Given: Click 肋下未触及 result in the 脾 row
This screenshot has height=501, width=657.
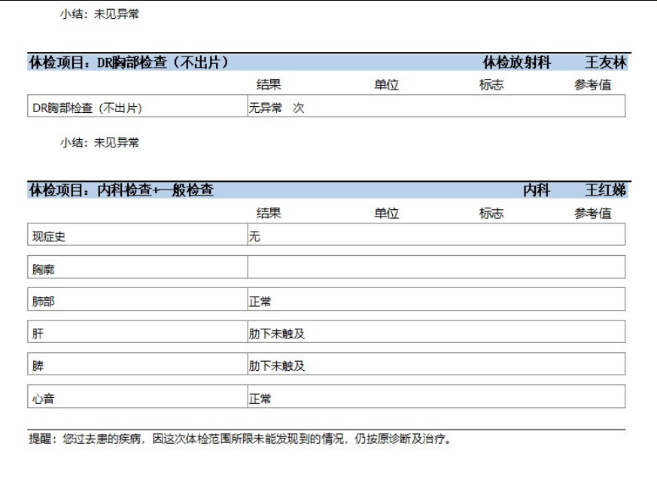Looking at the screenshot, I should click(x=277, y=366).
